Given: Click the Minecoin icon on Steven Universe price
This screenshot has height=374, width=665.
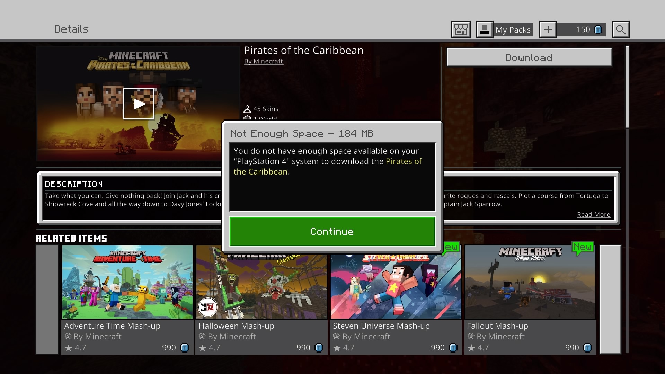Looking at the screenshot, I should (453, 348).
